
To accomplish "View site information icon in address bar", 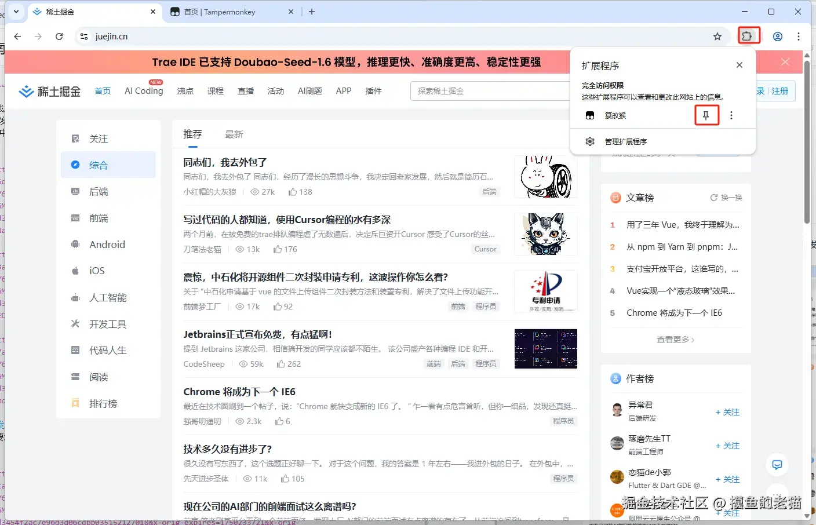I will pyautogui.click(x=84, y=37).
